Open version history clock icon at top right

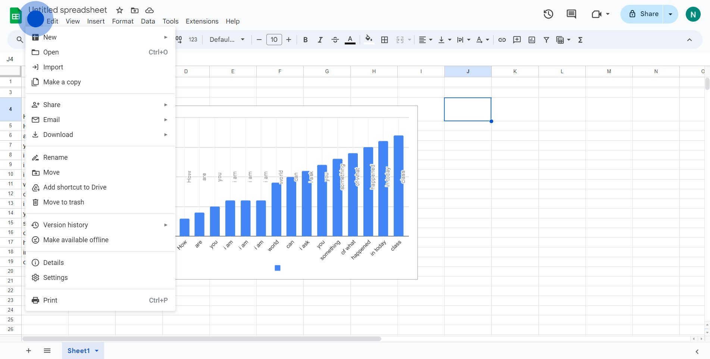(x=548, y=14)
